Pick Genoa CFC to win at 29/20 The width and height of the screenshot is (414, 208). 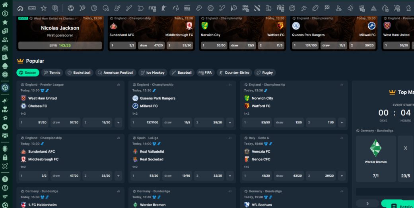[321, 176]
